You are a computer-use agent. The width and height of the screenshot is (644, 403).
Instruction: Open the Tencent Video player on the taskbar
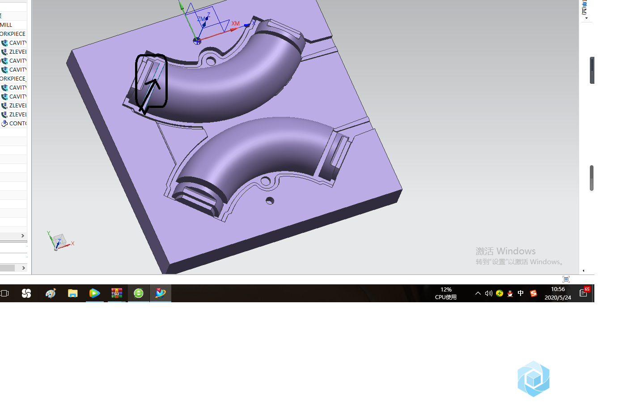pyautogui.click(x=94, y=293)
